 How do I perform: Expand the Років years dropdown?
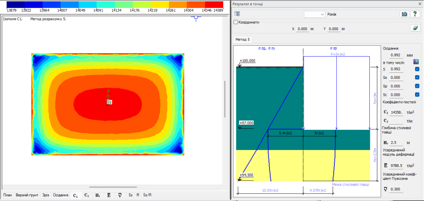click(x=322, y=14)
